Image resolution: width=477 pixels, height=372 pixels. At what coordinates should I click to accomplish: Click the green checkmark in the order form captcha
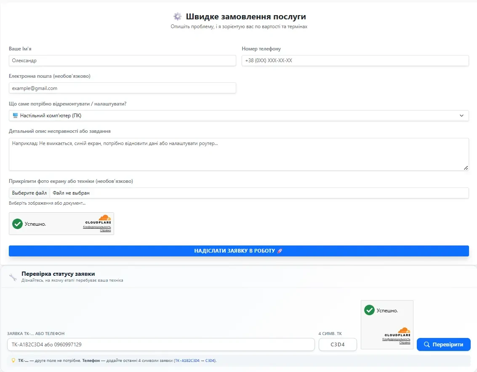(17, 224)
